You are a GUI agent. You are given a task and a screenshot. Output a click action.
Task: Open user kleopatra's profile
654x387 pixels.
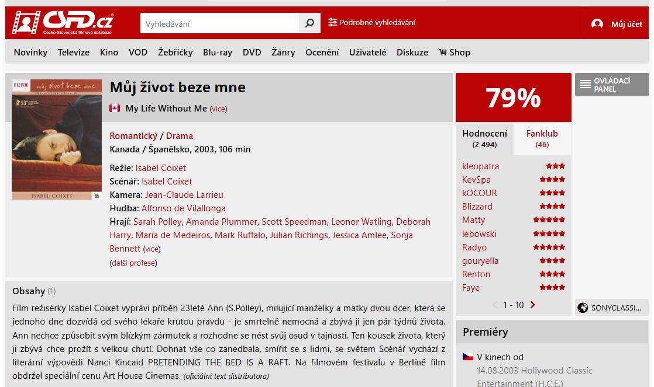pyautogui.click(x=480, y=166)
